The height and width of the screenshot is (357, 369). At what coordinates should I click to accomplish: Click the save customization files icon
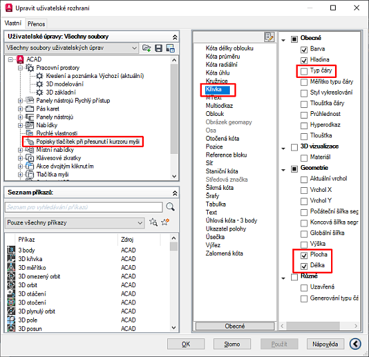pyautogui.click(x=159, y=48)
